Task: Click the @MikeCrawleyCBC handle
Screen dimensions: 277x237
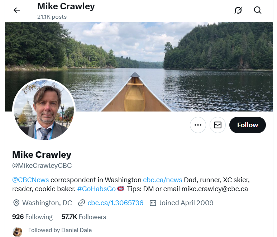Action: pyautogui.click(x=42, y=166)
